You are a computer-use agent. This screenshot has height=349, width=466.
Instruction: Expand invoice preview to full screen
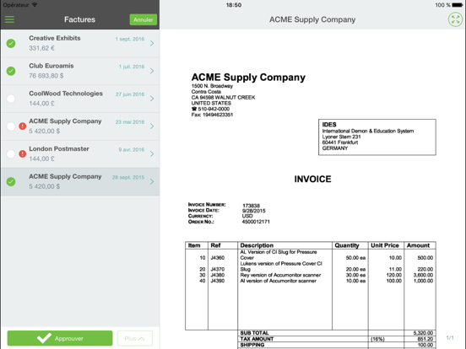455,19
